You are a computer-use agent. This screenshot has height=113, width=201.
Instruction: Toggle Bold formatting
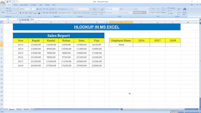click(x=20, y=13)
